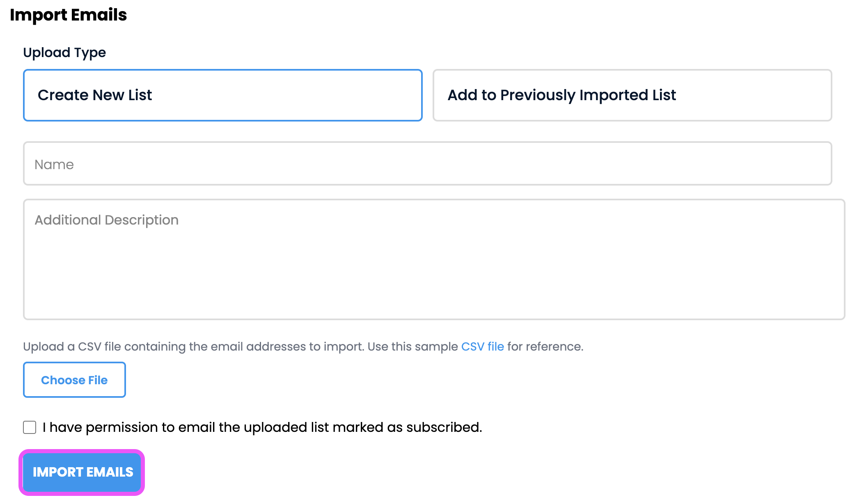
Task: Click the 'Add to Previously Imported List' text
Action: pyautogui.click(x=561, y=95)
